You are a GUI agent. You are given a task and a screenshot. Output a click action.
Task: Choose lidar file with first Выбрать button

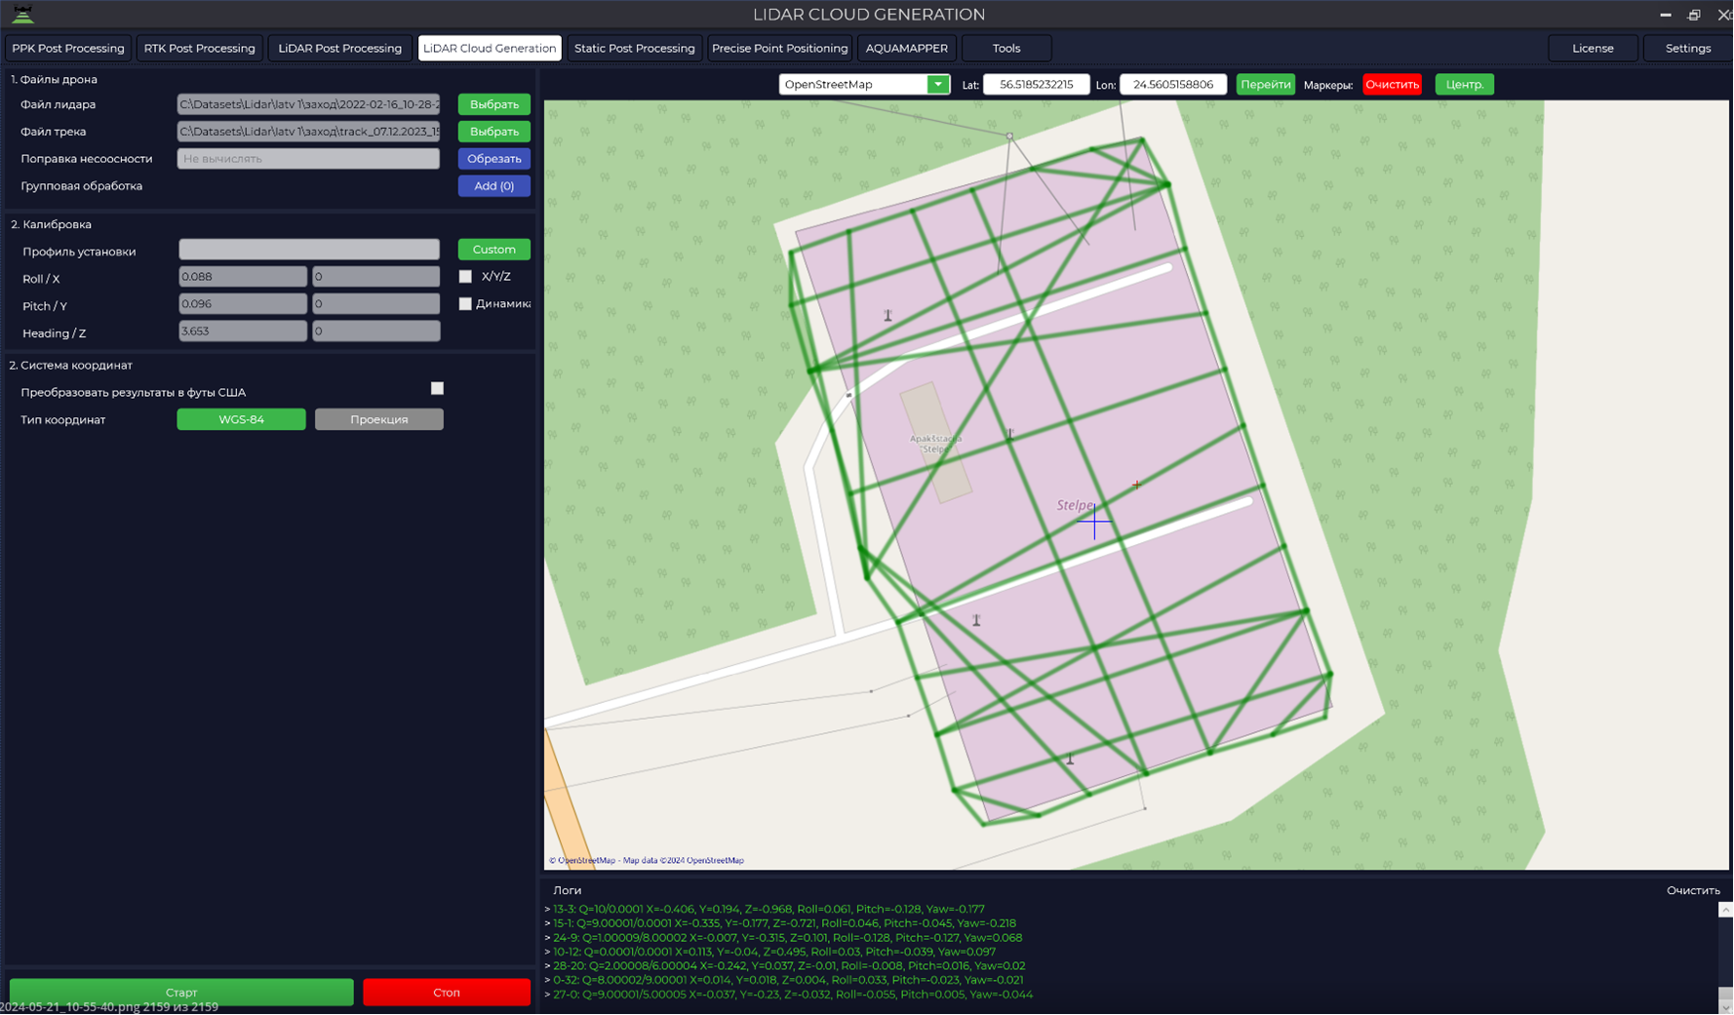coord(494,104)
